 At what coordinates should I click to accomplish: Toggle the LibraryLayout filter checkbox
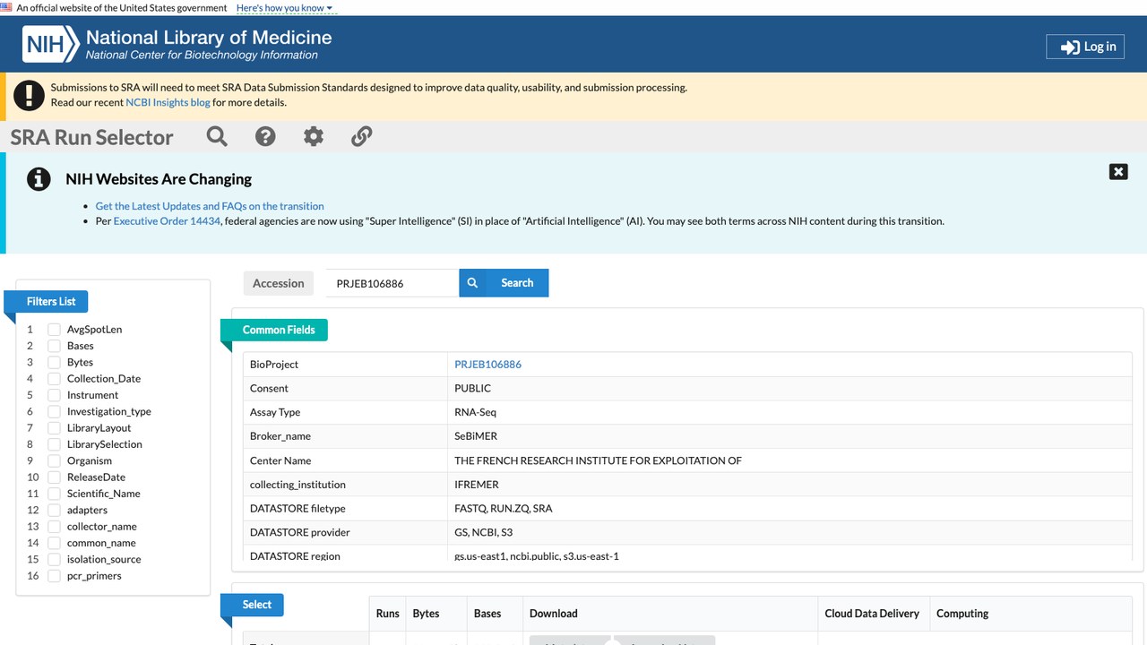click(55, 428)
